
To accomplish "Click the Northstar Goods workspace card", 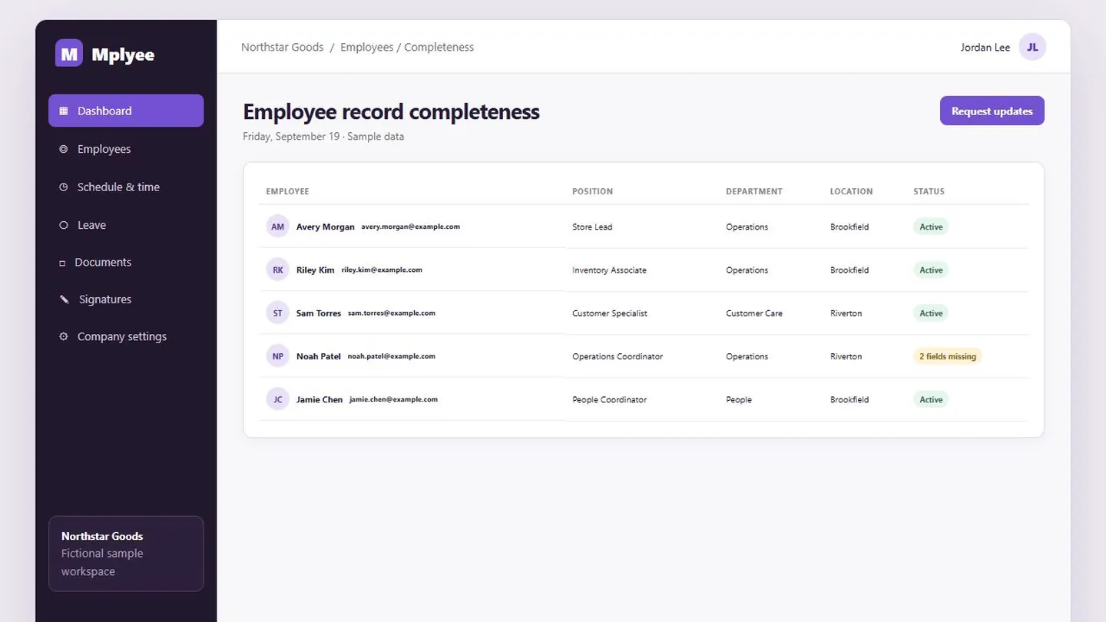I will point(126,554).
